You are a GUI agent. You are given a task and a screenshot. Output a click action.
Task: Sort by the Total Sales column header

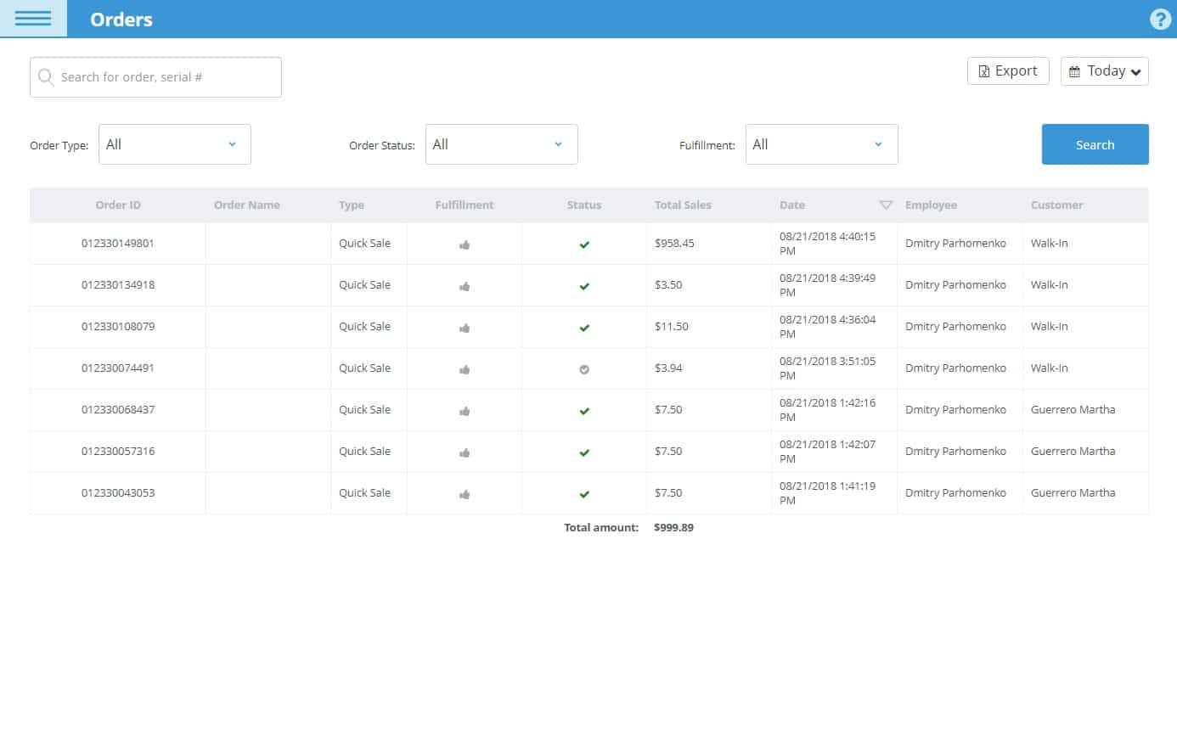(x=683, y=205)
